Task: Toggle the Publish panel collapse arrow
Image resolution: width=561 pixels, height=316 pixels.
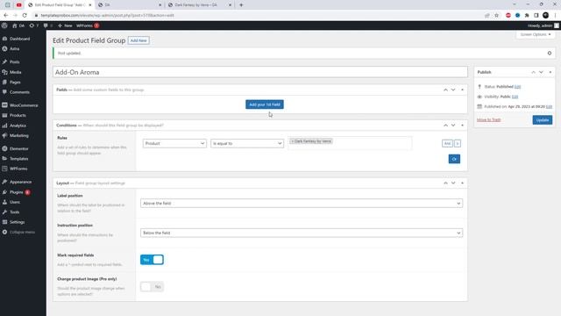Action: [x=550, y=72]
